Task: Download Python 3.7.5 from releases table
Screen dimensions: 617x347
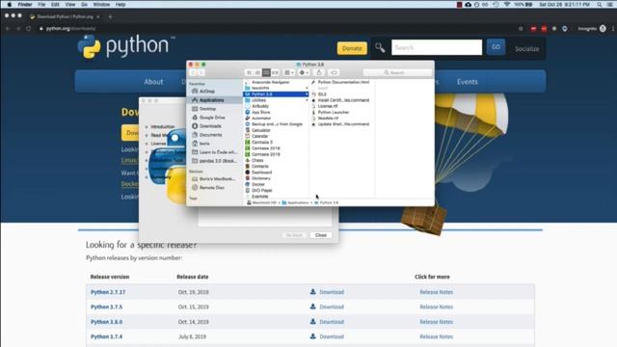Action: click(332, 307)
